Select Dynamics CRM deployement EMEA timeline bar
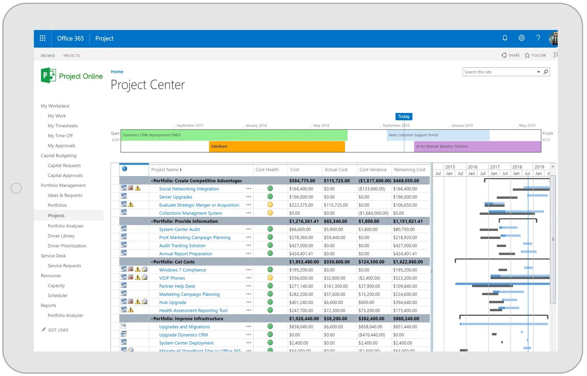The height and width of the screenshot is (376, 587). [x=234, y=135]
